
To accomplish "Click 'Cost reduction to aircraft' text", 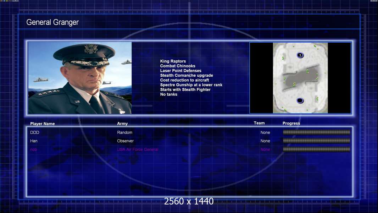I will (x=184, y=80).
